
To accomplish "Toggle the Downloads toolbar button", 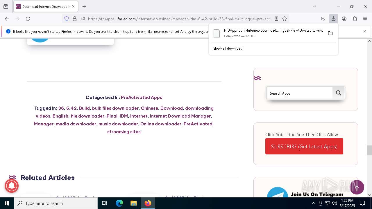I will tap(333, 19).
